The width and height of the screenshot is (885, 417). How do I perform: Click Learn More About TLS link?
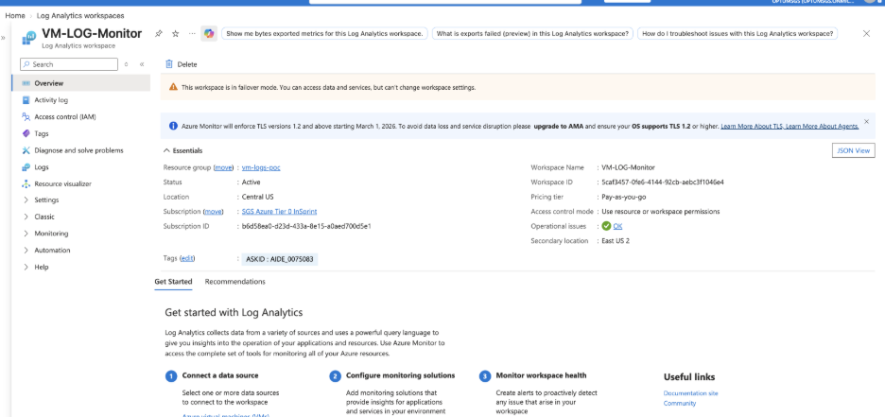click(x=752, y=127)
